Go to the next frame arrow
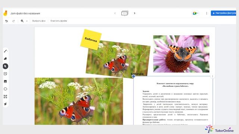 click(x=134, y=13)
